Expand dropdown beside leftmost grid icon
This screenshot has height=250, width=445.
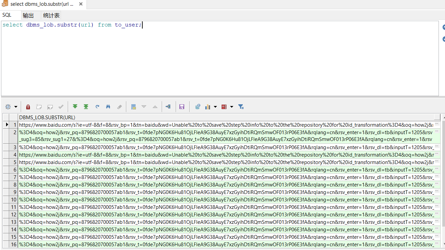pos(16,107)
